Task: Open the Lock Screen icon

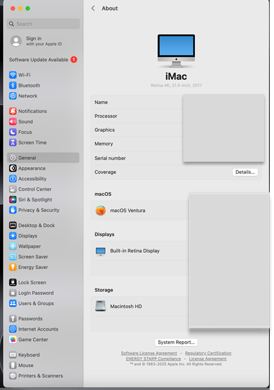Action: tap(13, 283)
